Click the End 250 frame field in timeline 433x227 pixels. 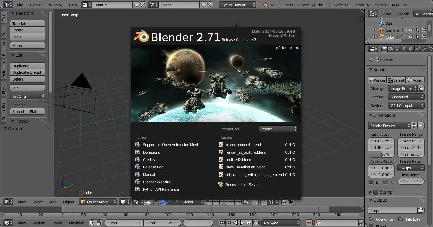tap(163, 223)
